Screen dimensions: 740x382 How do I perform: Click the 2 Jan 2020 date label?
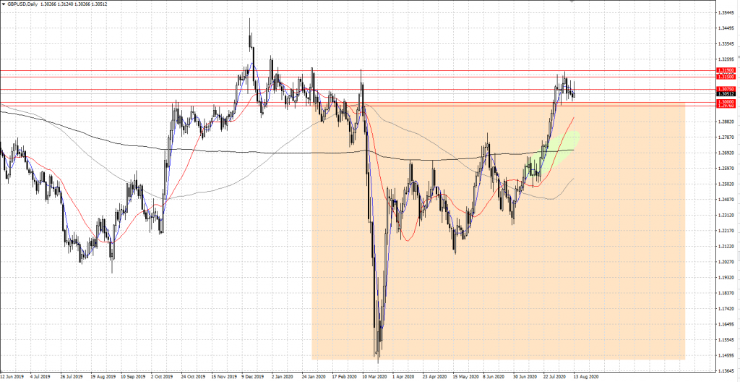point(283,377)
